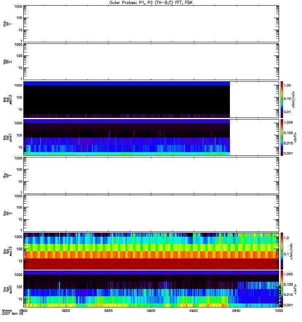Click the 'thb fbk ede12' y-axis title
The width and height of the screenshot is (302, 322).
pos(8,99)
